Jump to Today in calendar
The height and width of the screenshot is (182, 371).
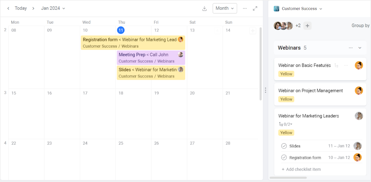tap(21, 8)
